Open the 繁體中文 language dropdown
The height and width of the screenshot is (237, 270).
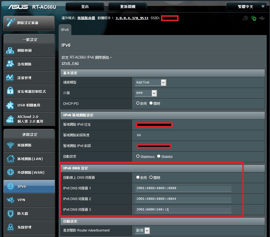[x=247, y=7]
